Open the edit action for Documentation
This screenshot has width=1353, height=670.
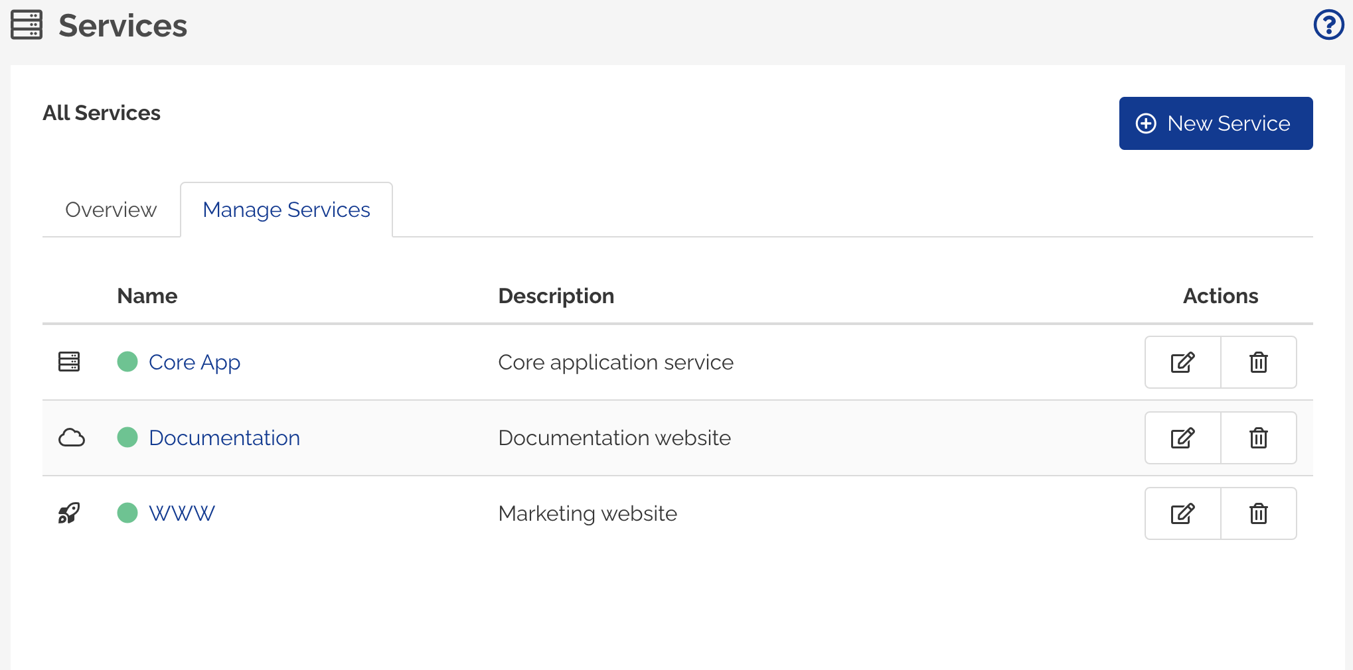click(1182, 438)
